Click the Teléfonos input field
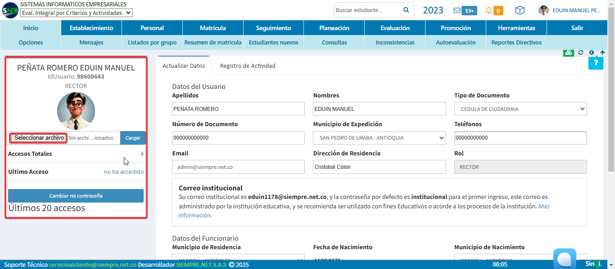Screen dimensions: 615x269 coord(520,138)
